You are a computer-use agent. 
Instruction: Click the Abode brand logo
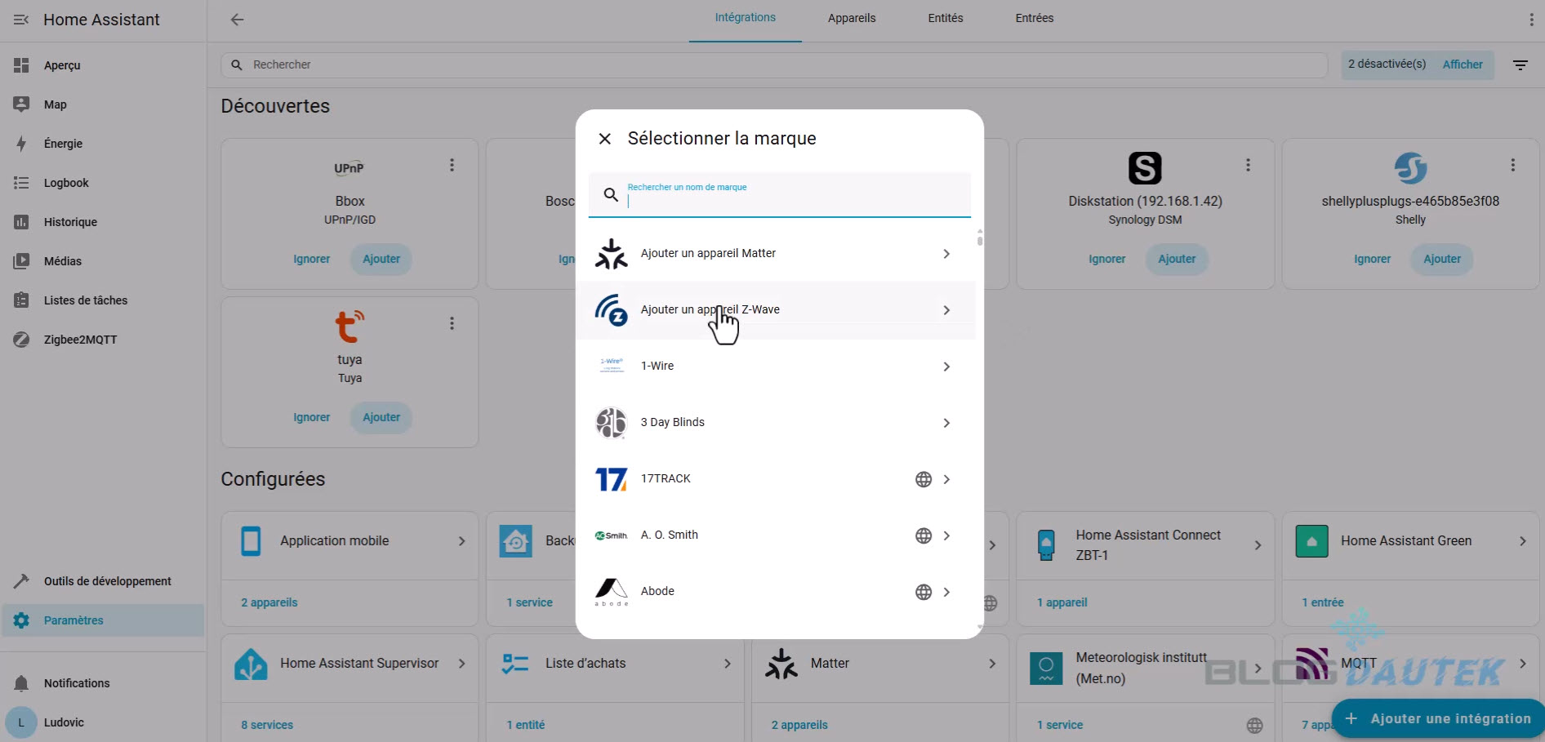tap(611, 591)
